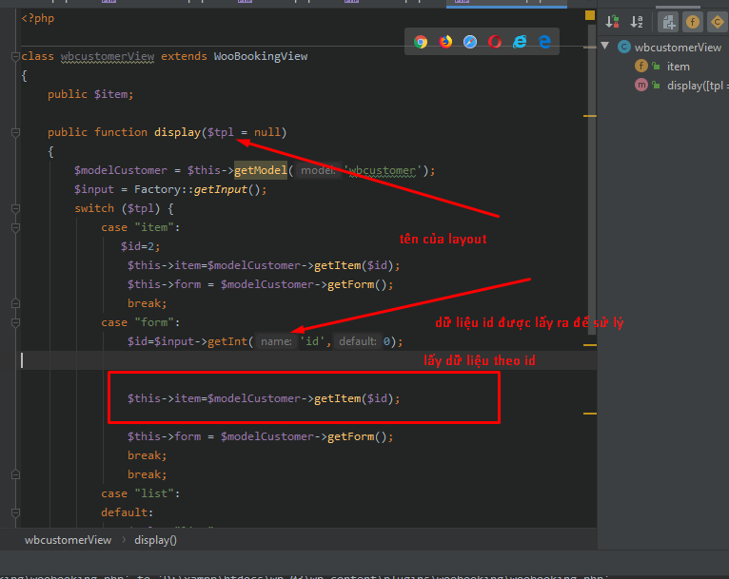Select display() in the breadcrumb bar
This screenshot has height=579, width=729.
tap(155, 540)
